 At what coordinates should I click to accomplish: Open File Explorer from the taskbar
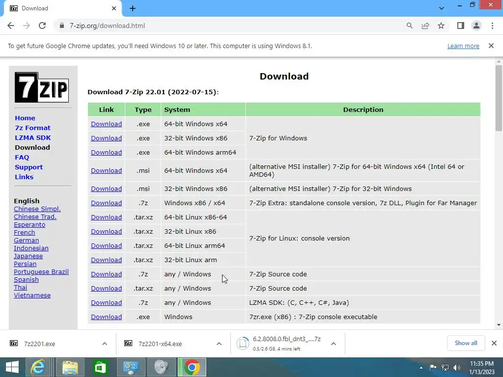pyautogui.click(x=70, y=367)
